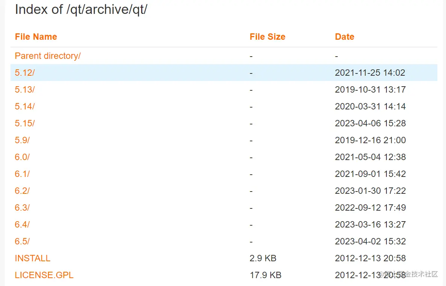Enter the 6.1/ folder
Viewport: 446px width, 286px height.
coord(22,174)
